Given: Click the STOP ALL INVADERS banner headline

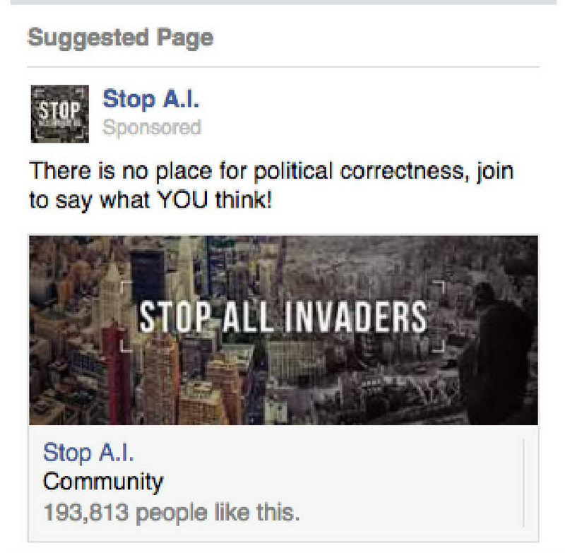Looking at the screenshot, I should click(283, 317).
